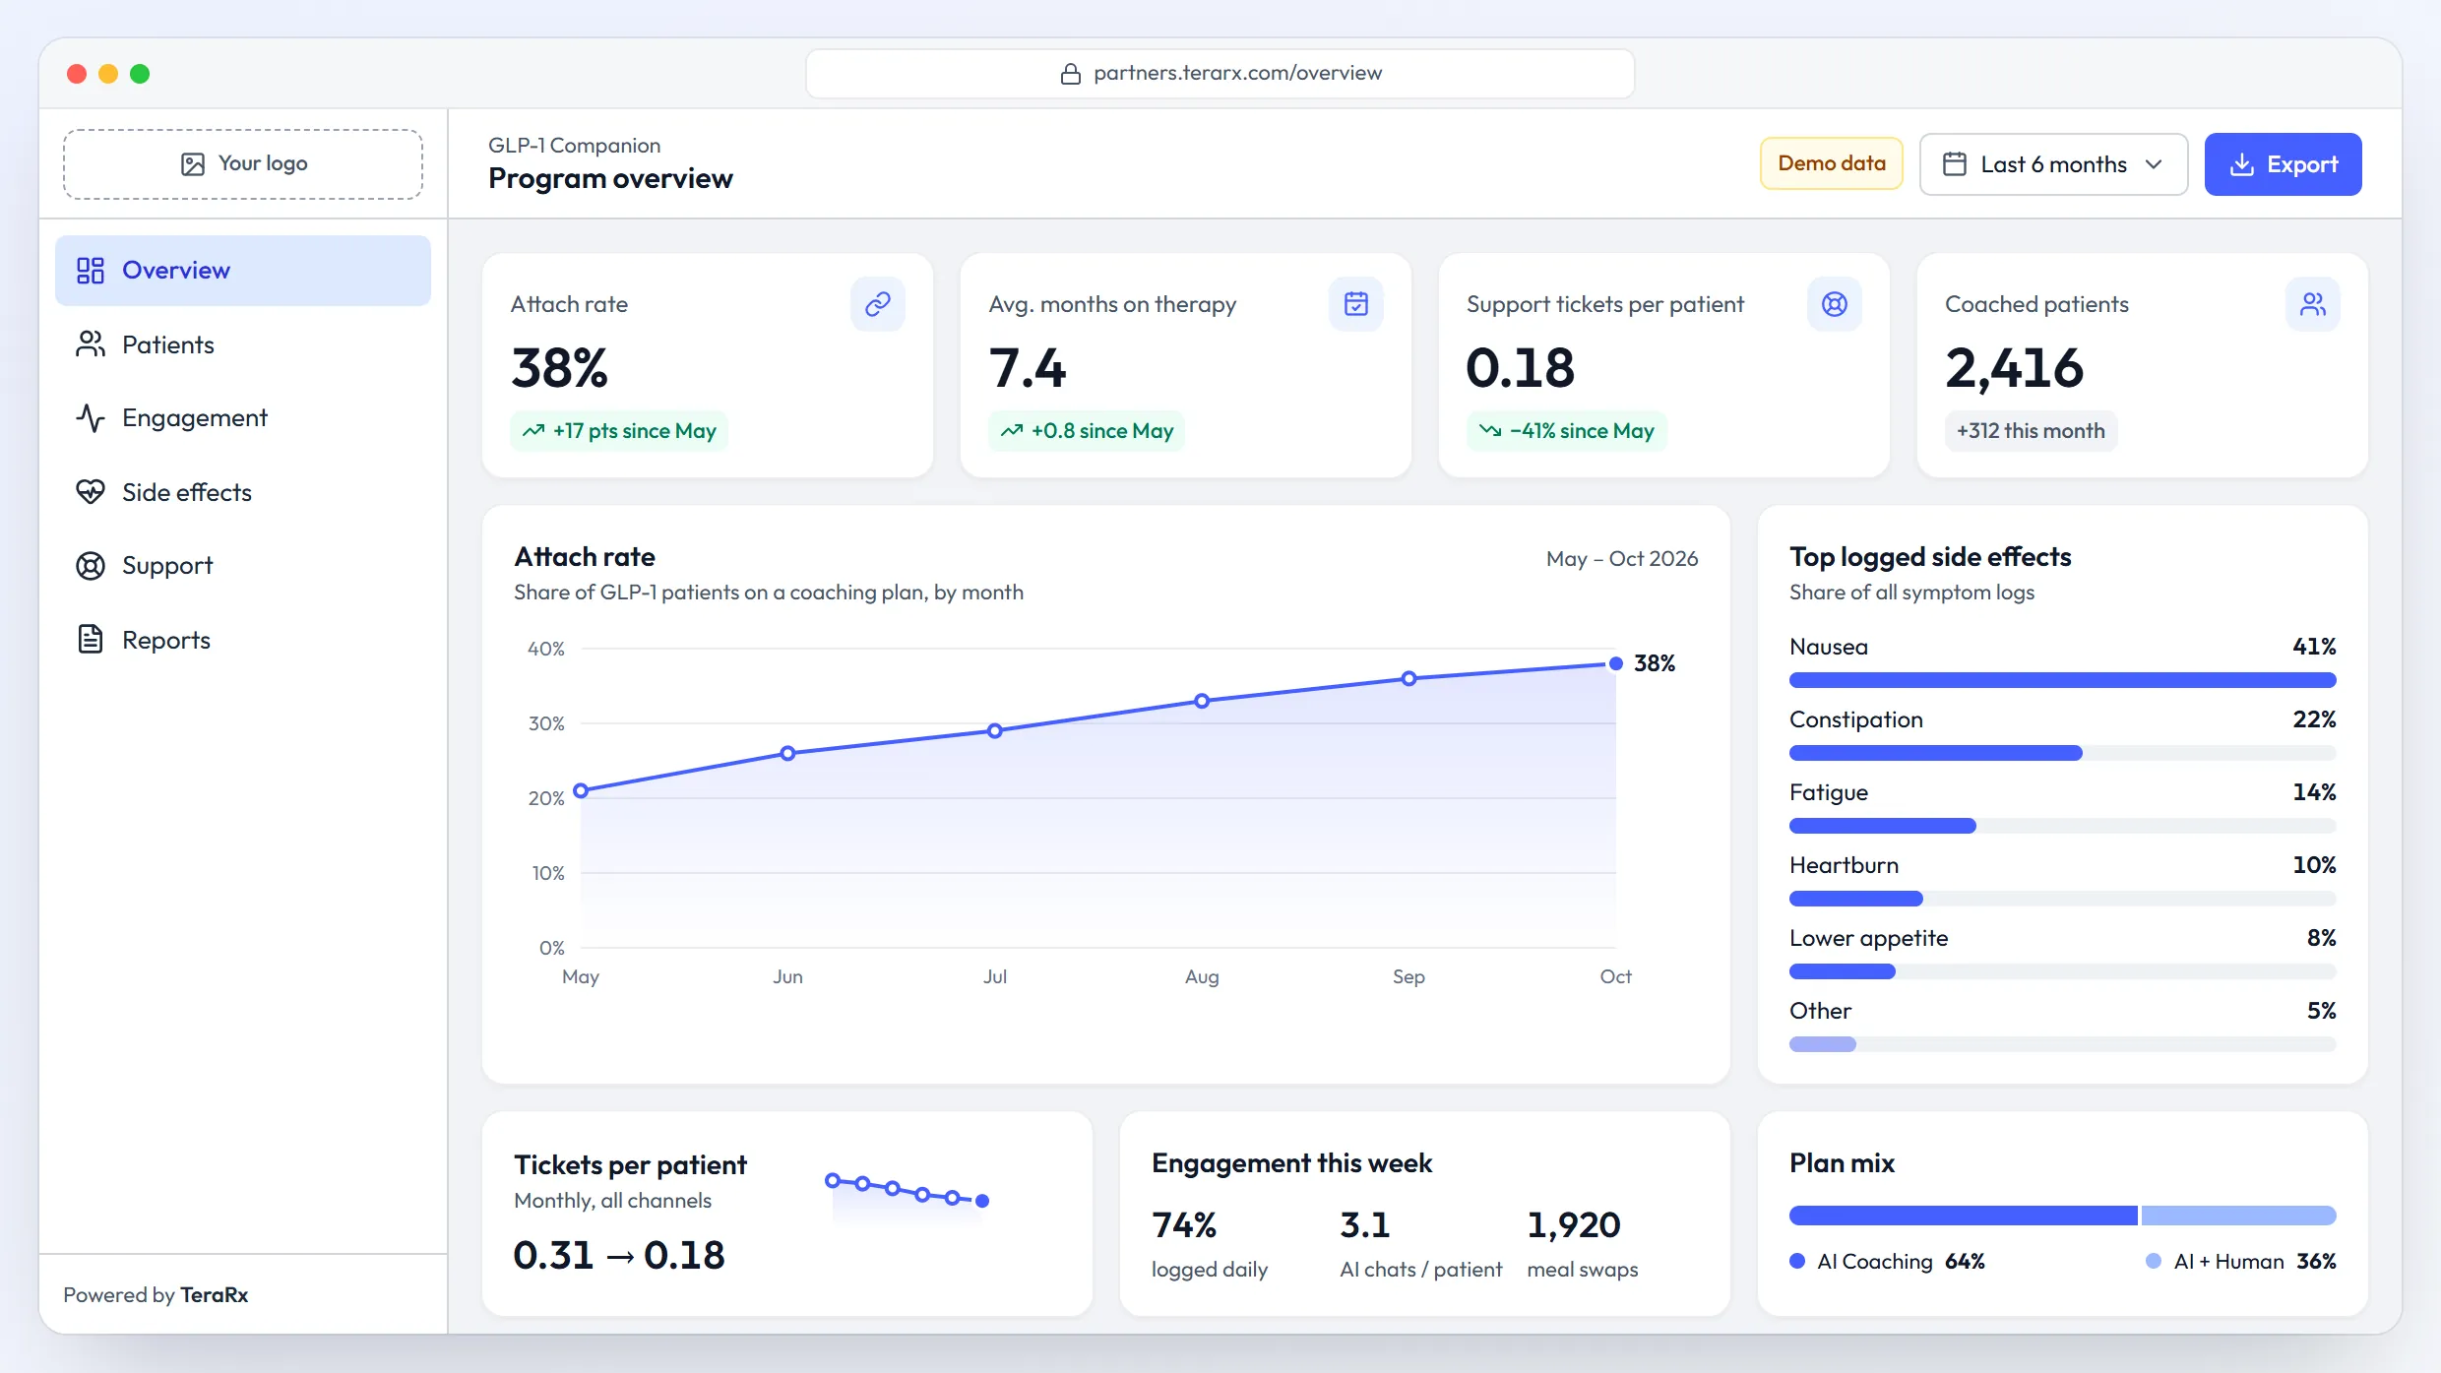
Task: Click the calendar-check icon on Avg. months card
Action: click(1356, 304)
